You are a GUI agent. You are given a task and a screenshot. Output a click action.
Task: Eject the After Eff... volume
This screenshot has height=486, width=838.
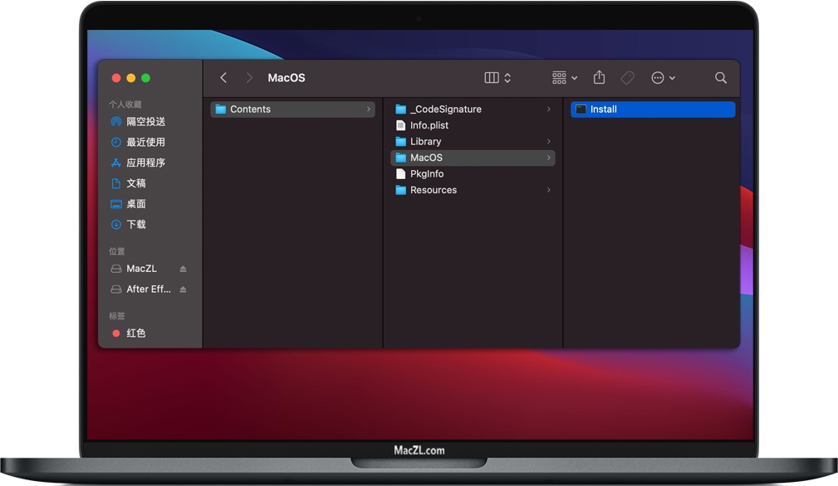click(183, 289)
